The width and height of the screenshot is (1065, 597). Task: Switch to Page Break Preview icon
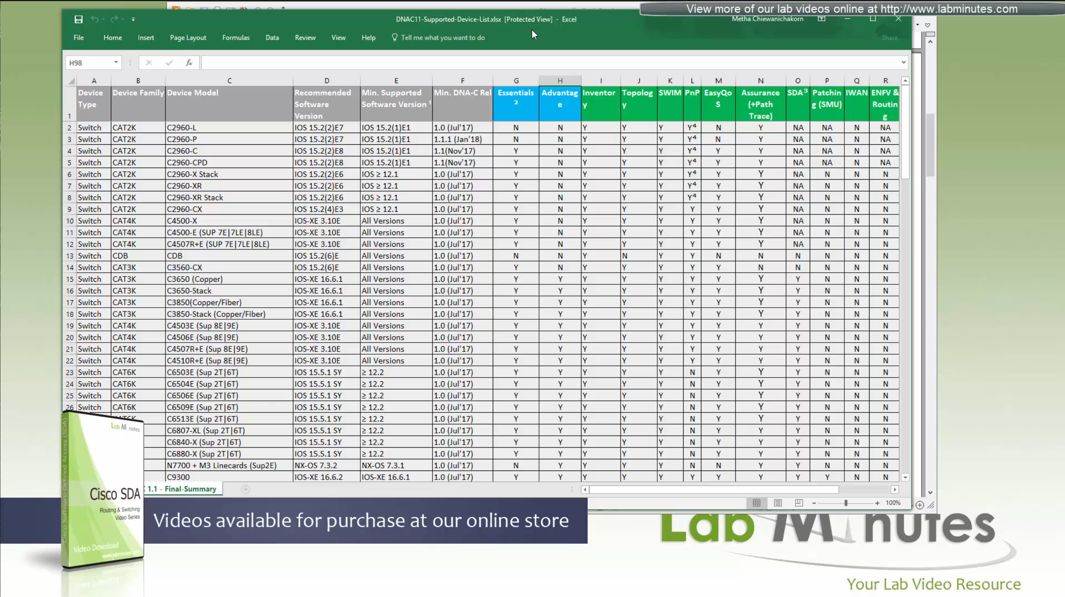[x=799, y=503]
